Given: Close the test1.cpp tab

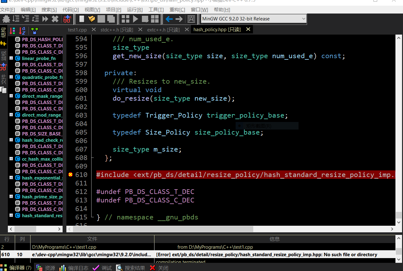Looking at the screenshot, I should 93,29.
